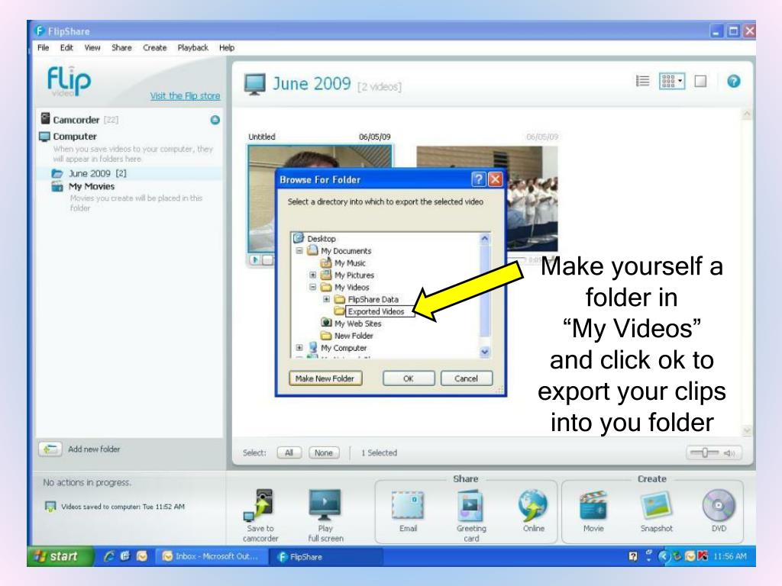
Task: Switch to list view icon
Action: pos(642,81)
